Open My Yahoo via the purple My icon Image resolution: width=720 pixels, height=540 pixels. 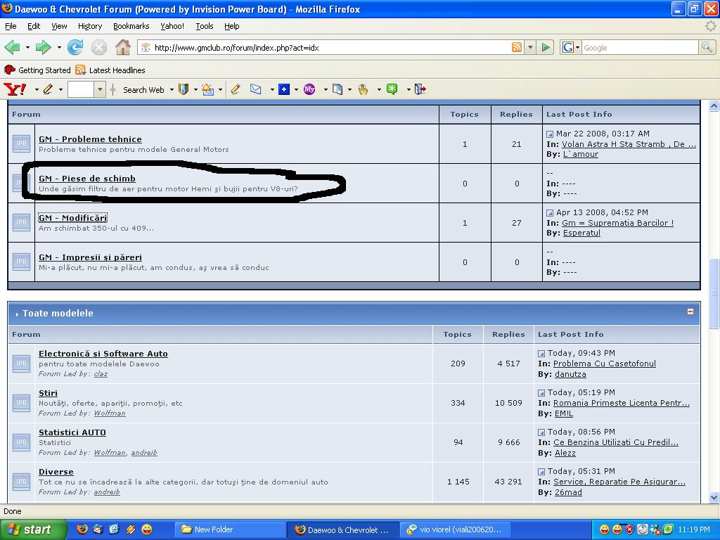pos(309,89)
